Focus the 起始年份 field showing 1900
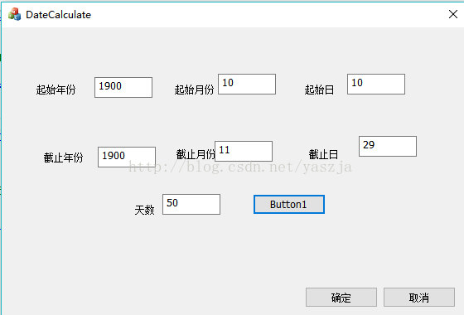 [x=123, y=87]
